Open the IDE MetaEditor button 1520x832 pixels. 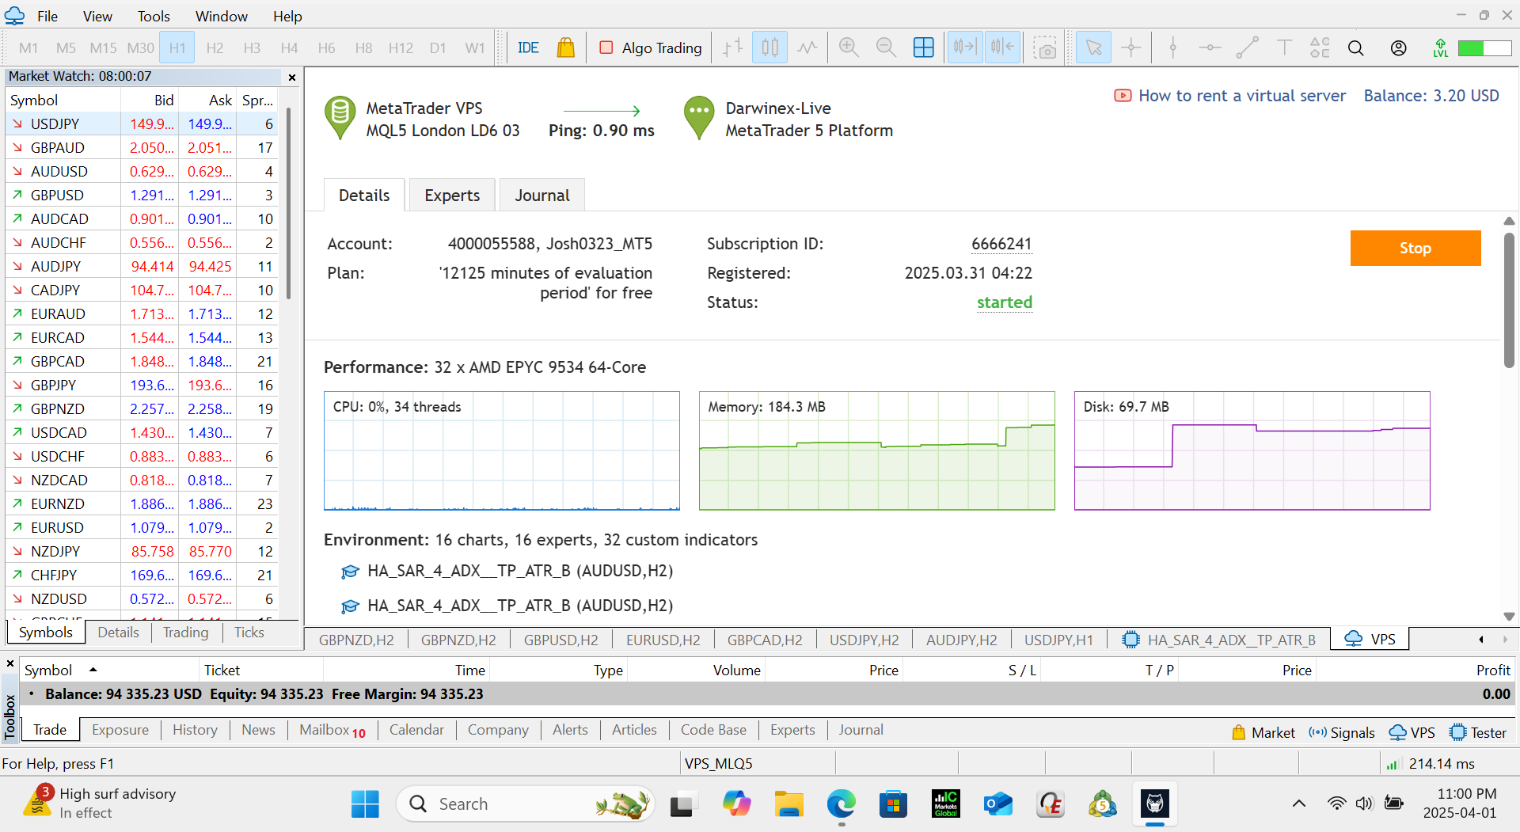point(528,47)
